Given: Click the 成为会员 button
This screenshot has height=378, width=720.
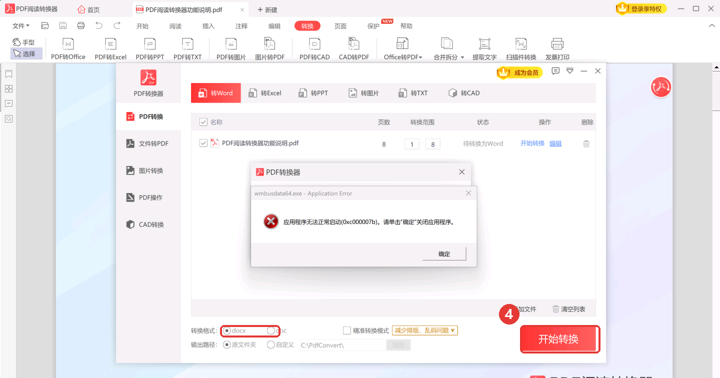Looking at the screenshot, I should (520, 72).
